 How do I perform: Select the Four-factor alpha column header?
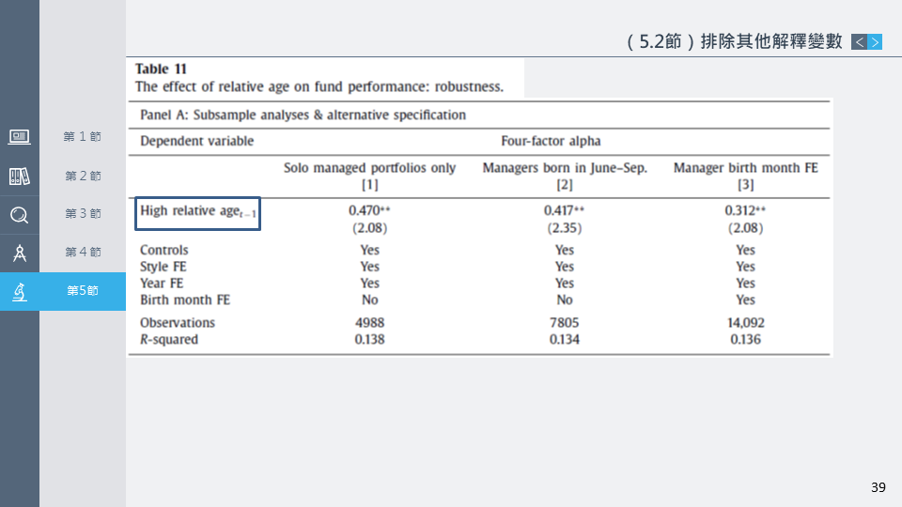(551, 141)
